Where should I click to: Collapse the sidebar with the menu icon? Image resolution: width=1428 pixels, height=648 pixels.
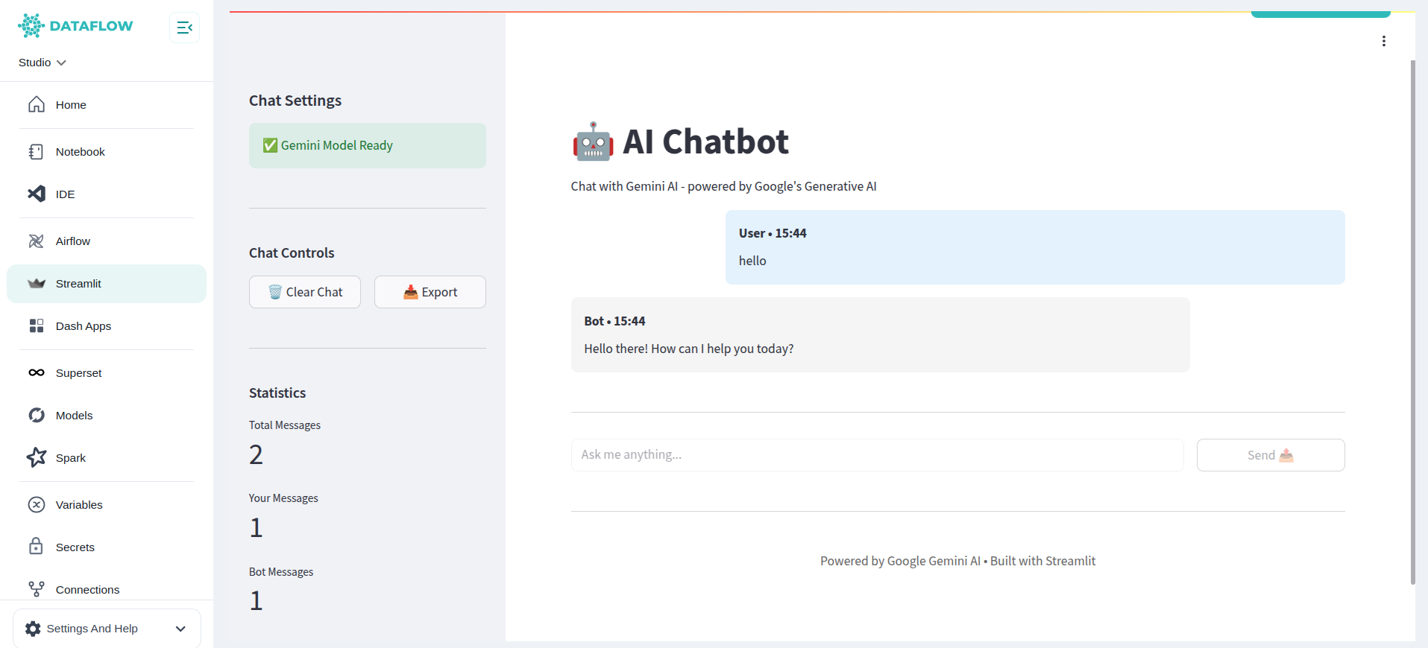pyautogui.click(x=184, y=28)
